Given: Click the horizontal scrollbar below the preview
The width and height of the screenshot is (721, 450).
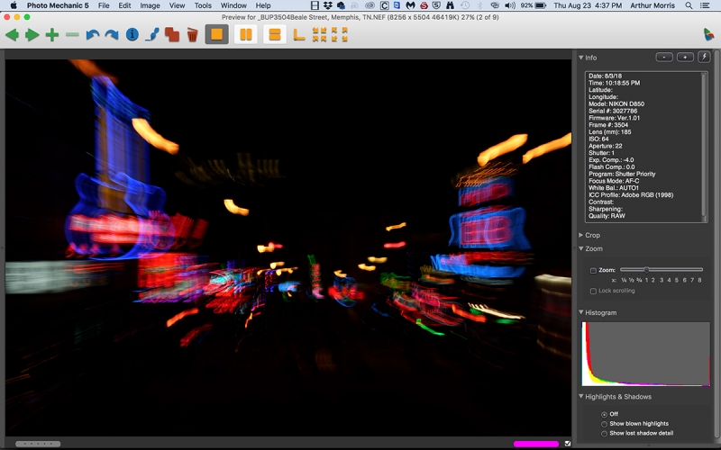Looking at the screenshot, I should pos(38,444).
